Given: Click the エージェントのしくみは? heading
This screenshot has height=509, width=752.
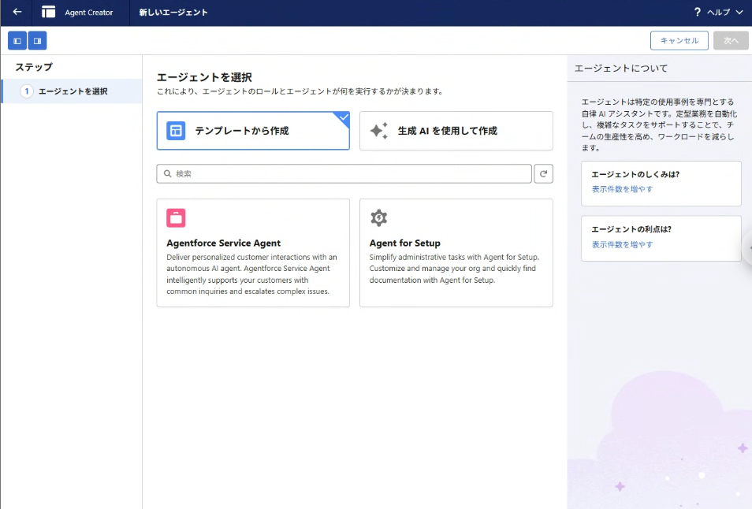Looking at the screenshot, I should 635,174.
